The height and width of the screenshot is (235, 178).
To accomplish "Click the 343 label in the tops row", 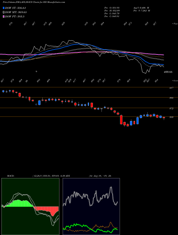I will [x=147, y=24].
